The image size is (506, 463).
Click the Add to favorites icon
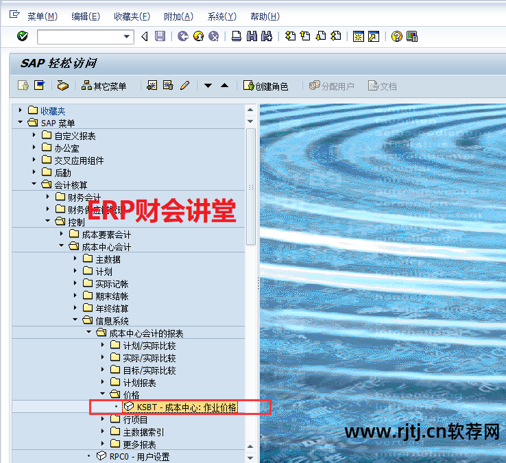point(152,86)
